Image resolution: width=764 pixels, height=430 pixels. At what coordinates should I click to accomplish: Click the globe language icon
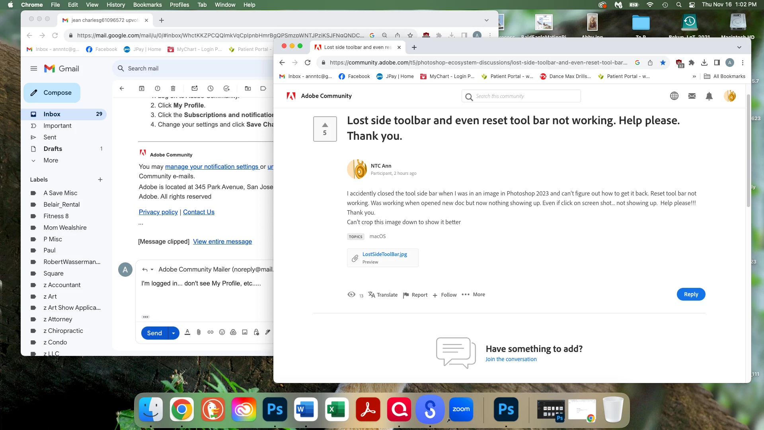point(674,96)
